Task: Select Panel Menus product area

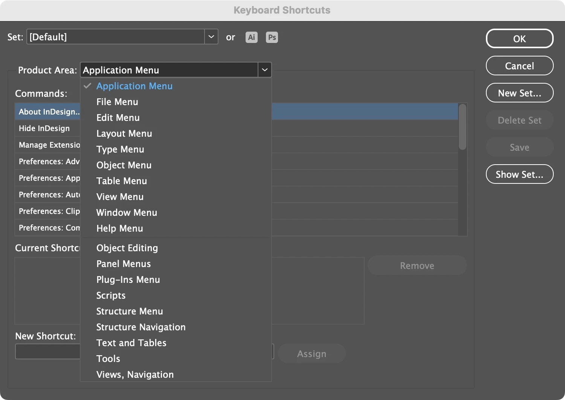Action: pos(176,264)
